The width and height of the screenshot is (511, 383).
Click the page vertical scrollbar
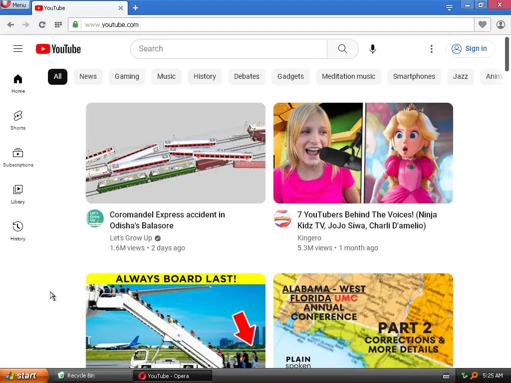point(507,54)
